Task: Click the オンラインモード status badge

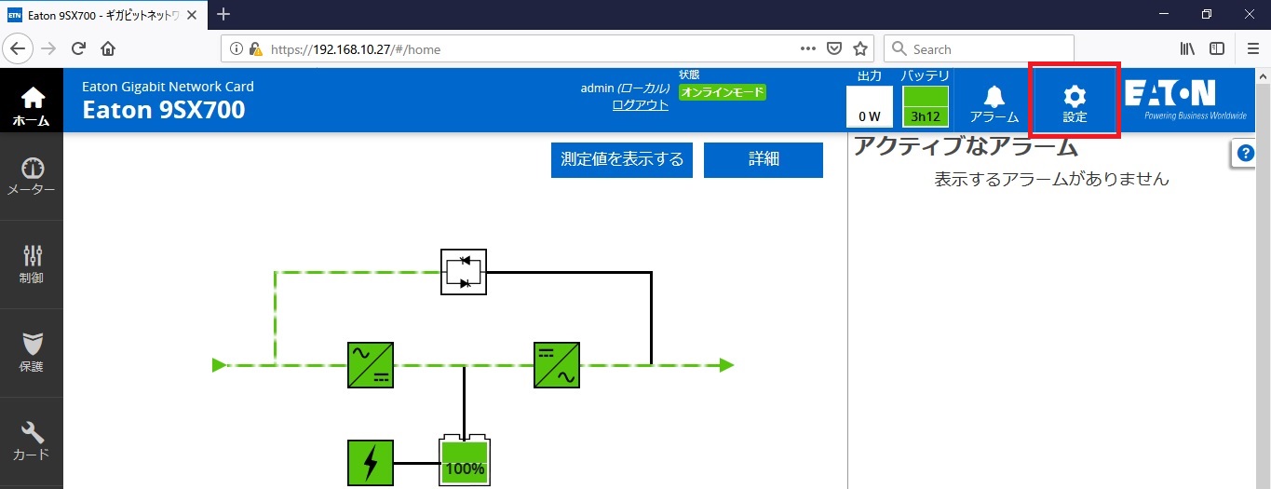Action: pos(723,92)
